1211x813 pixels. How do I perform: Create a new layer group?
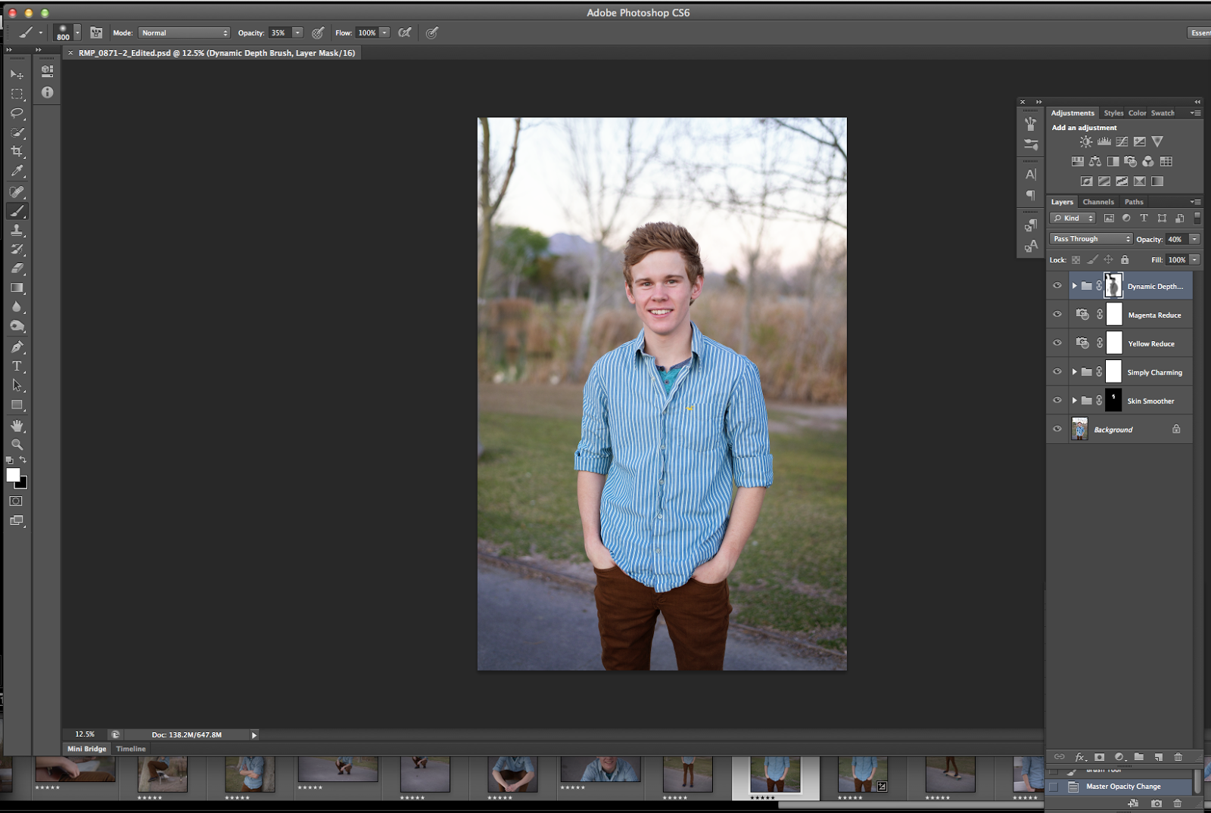coord(1138,757)
